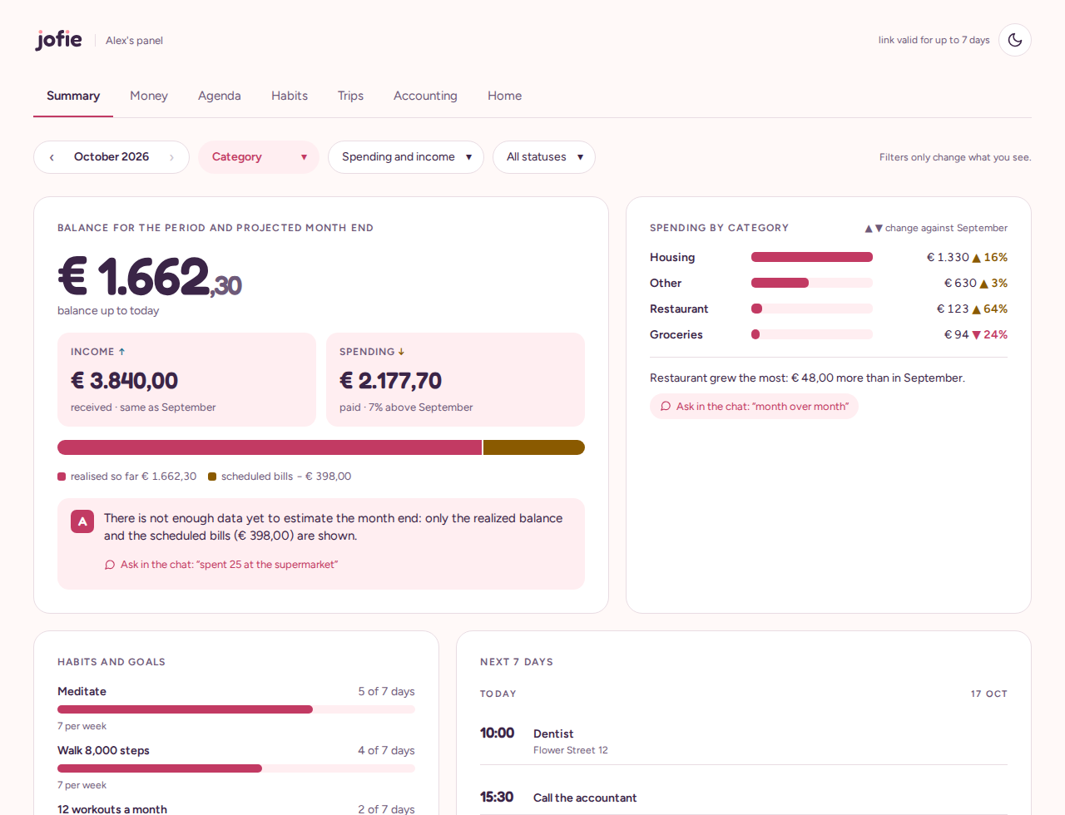Click the Other category increase triangle icon
1065x815 pixels.
[984, 284]
